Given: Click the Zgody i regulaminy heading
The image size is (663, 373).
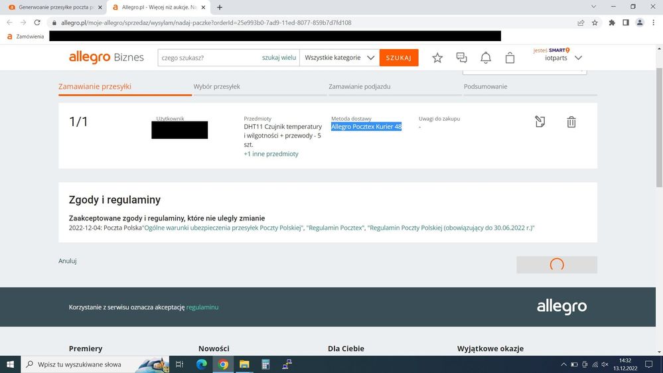Looking at the screenshot, I should [115, 200].
